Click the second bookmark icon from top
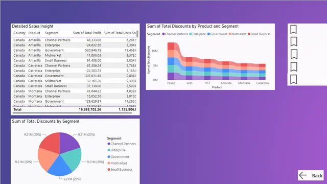The height and width of the screenshot is (184, 327). 293,42
